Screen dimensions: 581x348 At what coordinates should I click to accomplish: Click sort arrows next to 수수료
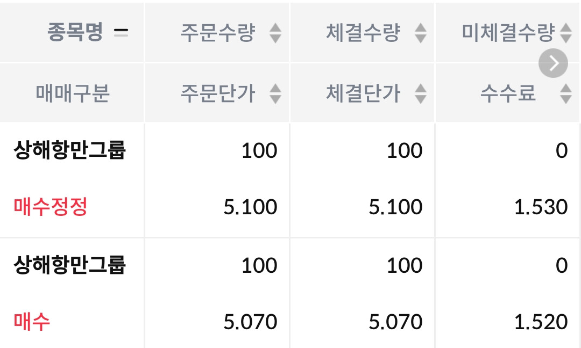(565, 94)
